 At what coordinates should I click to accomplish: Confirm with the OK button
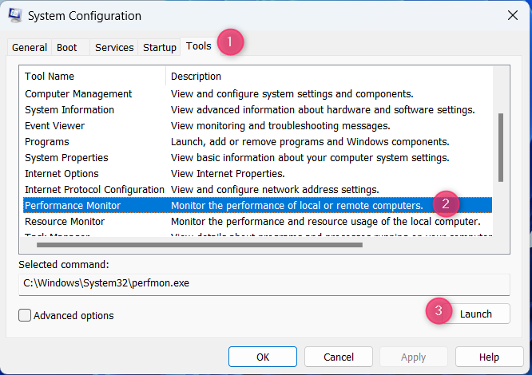pyautogui.click(x=262, y=357)
